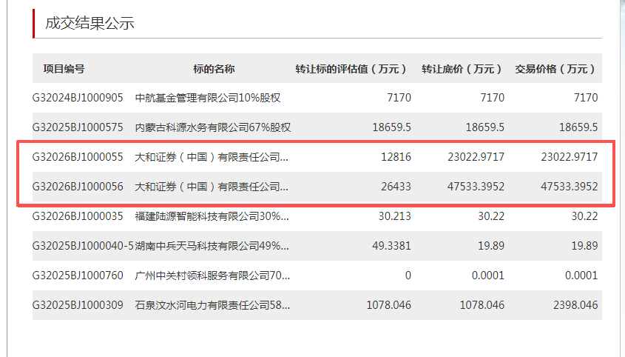The width and height of the screenshot is (625, 357).
Task: Click the 转让底价（万元） column header
Action: click(x=462, y=69)
